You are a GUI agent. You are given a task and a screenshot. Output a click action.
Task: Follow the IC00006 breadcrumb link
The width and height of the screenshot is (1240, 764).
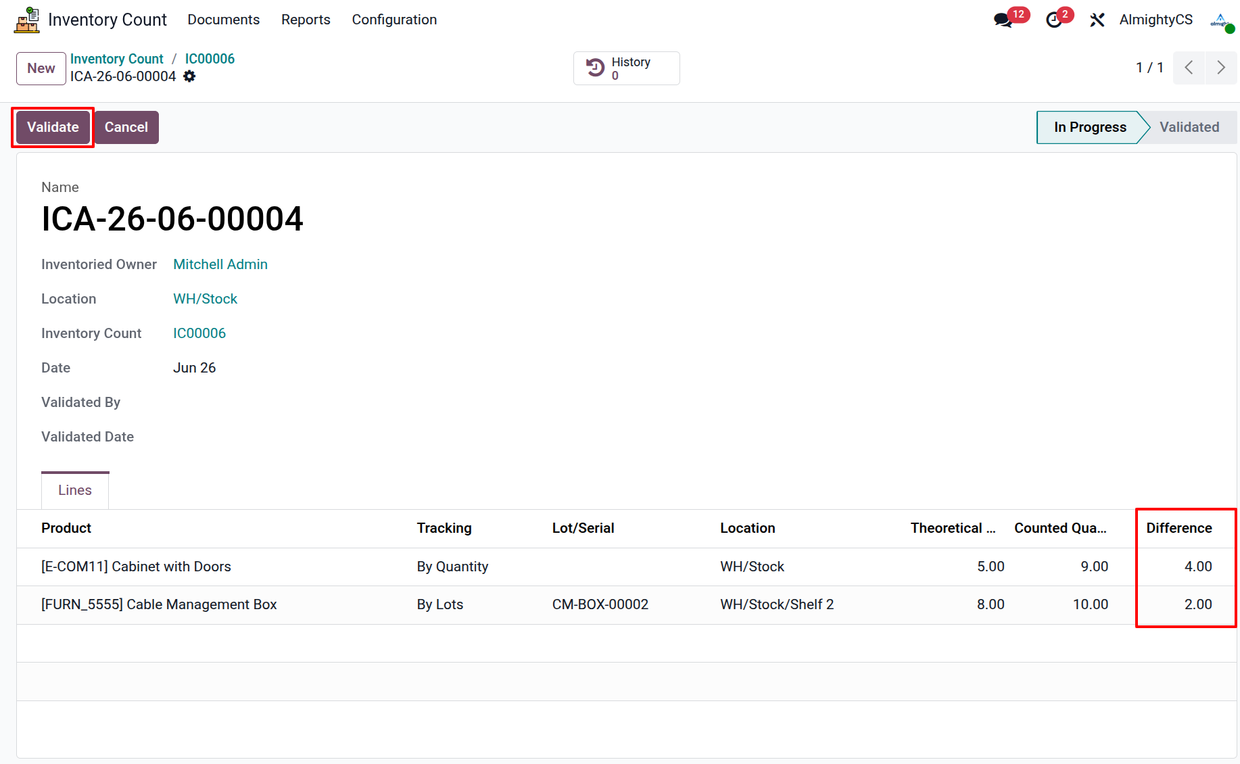tap(210, 59)
